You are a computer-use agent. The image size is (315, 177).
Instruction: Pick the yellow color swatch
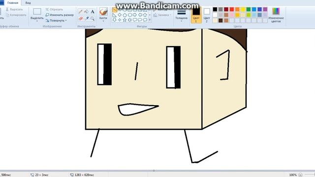pos(243,9)
